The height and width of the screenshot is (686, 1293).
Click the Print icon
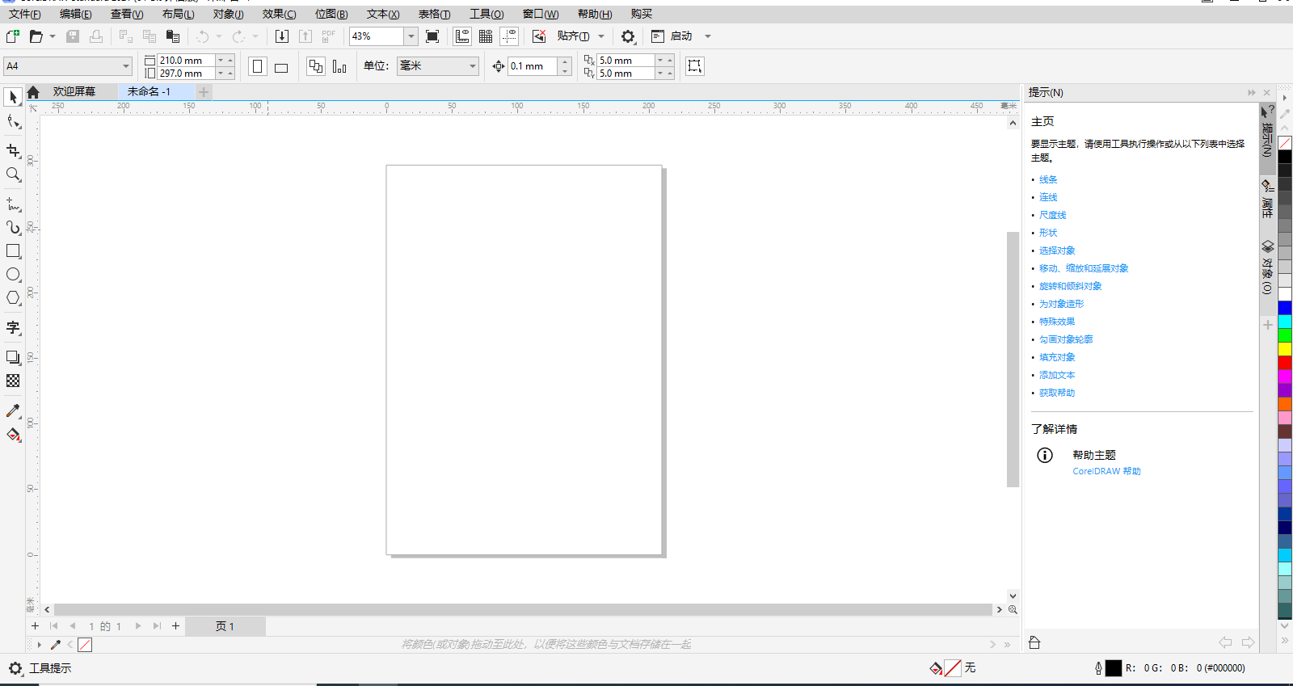(96, 36)
